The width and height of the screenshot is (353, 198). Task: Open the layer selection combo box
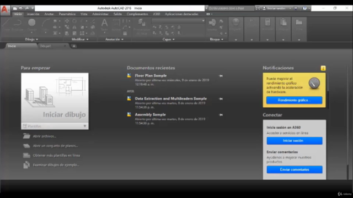178,21
